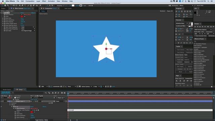Play the preview in Preview panel
The image size is (215, 121).
coord(200,27)
